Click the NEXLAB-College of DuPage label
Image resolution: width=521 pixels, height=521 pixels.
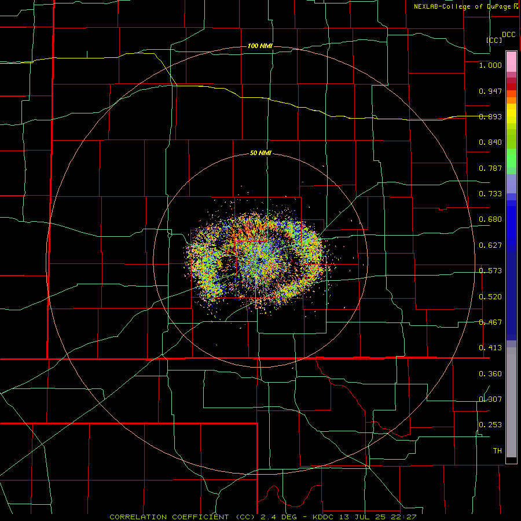point(462,6)
